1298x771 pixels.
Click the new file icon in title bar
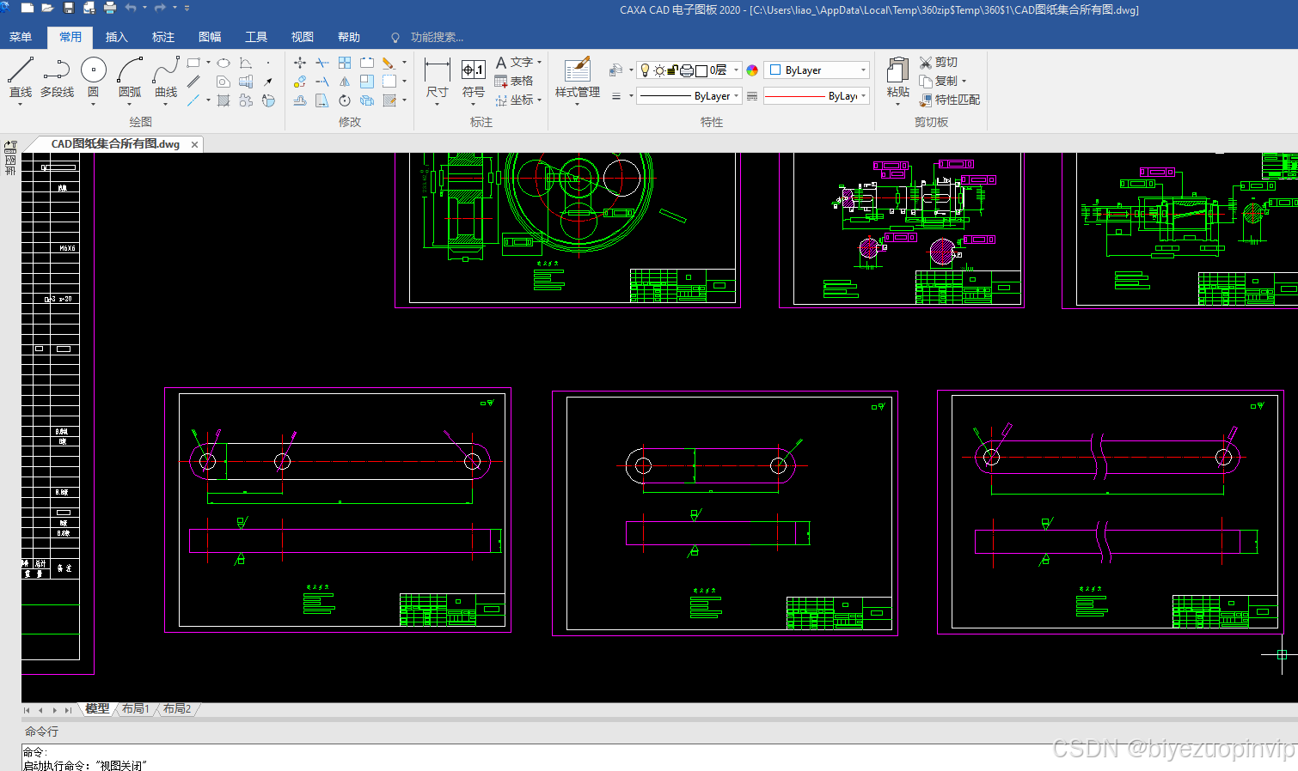point(28,8)
